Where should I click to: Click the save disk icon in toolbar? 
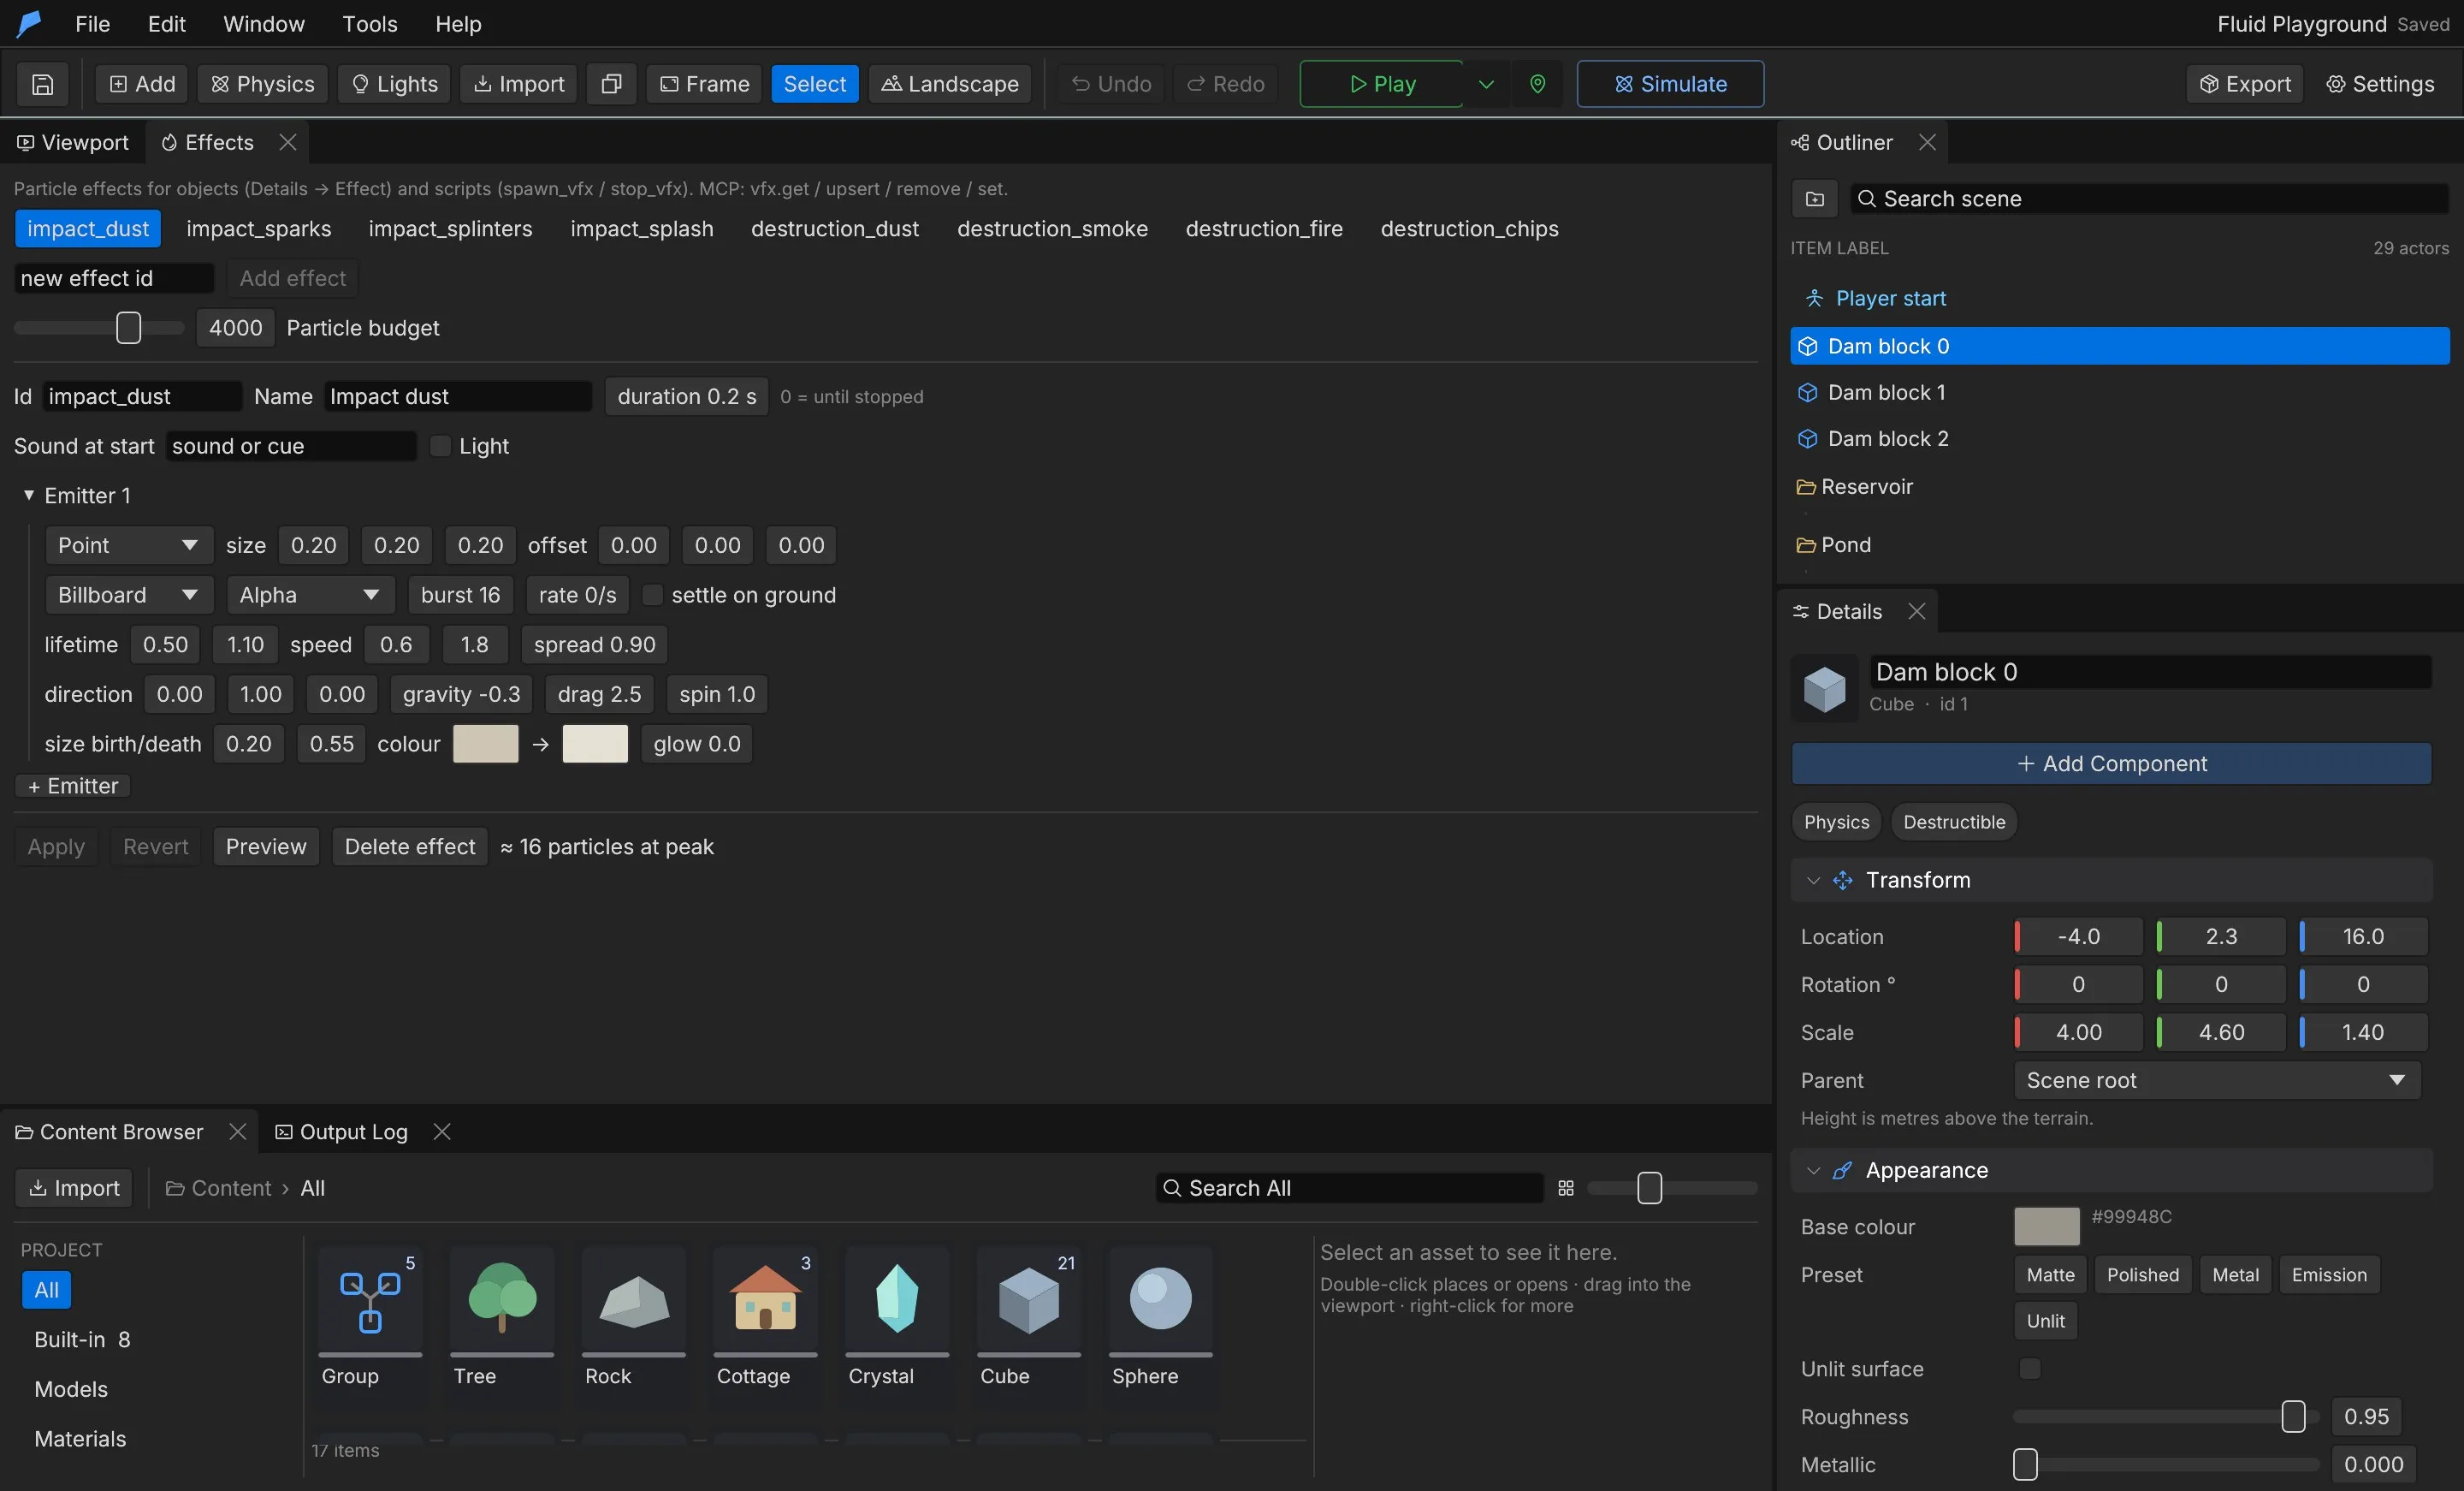tap(43, 84)
